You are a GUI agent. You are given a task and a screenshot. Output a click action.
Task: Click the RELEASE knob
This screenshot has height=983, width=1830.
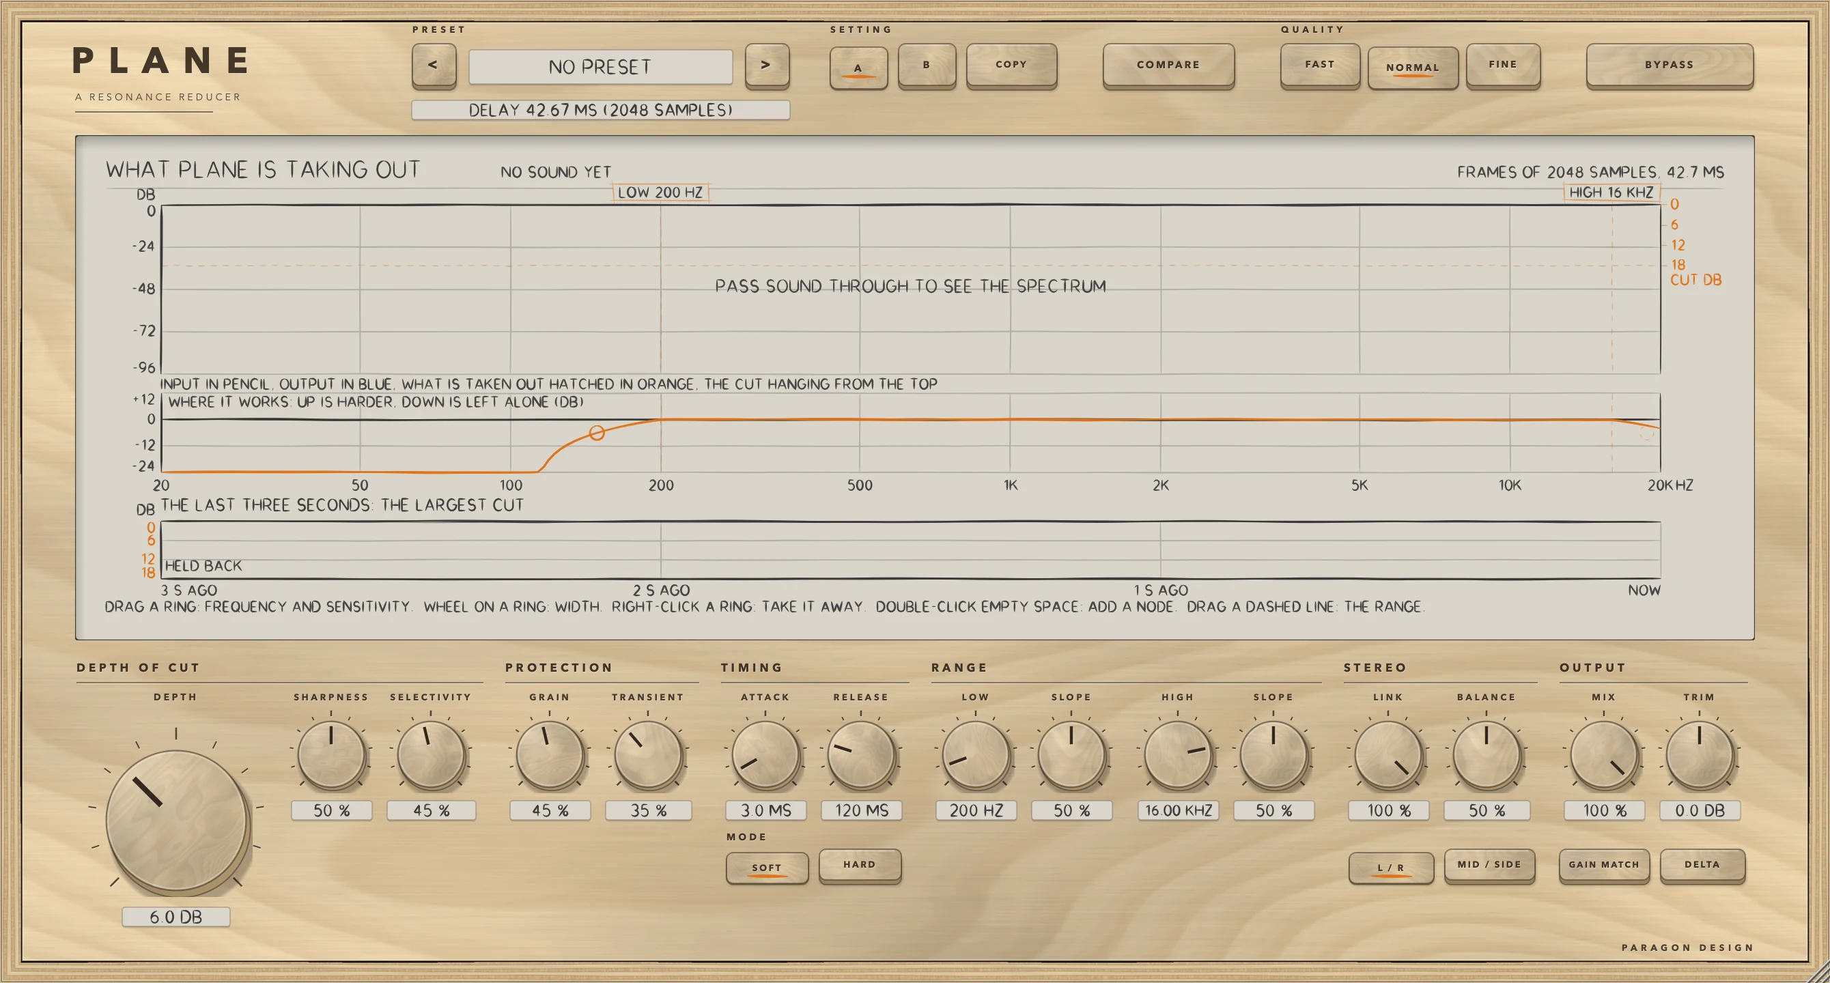point(861,755)
